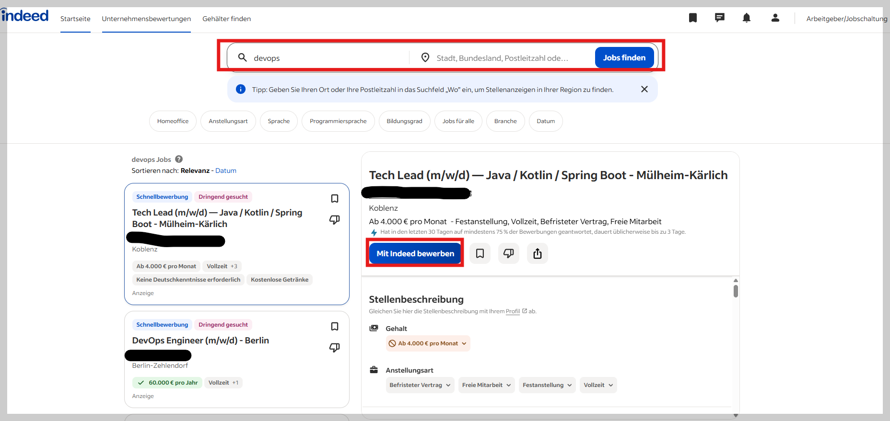Sort results by Datum
The height and width of the screenshot is (421, 890).
tap(226, 171)
